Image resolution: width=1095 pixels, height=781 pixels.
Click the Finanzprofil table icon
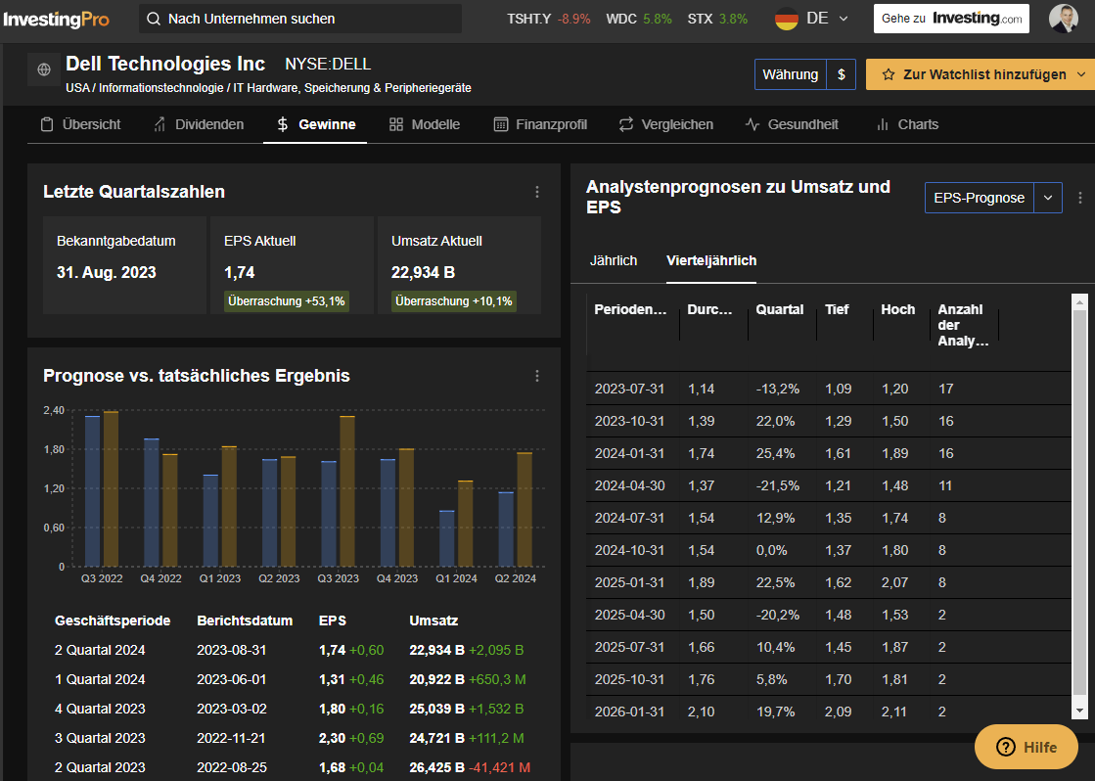[501, 124]
